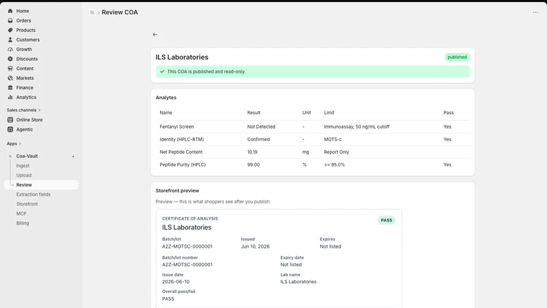
Task: Click the Storefront preview heading
Action: point(177,191)
